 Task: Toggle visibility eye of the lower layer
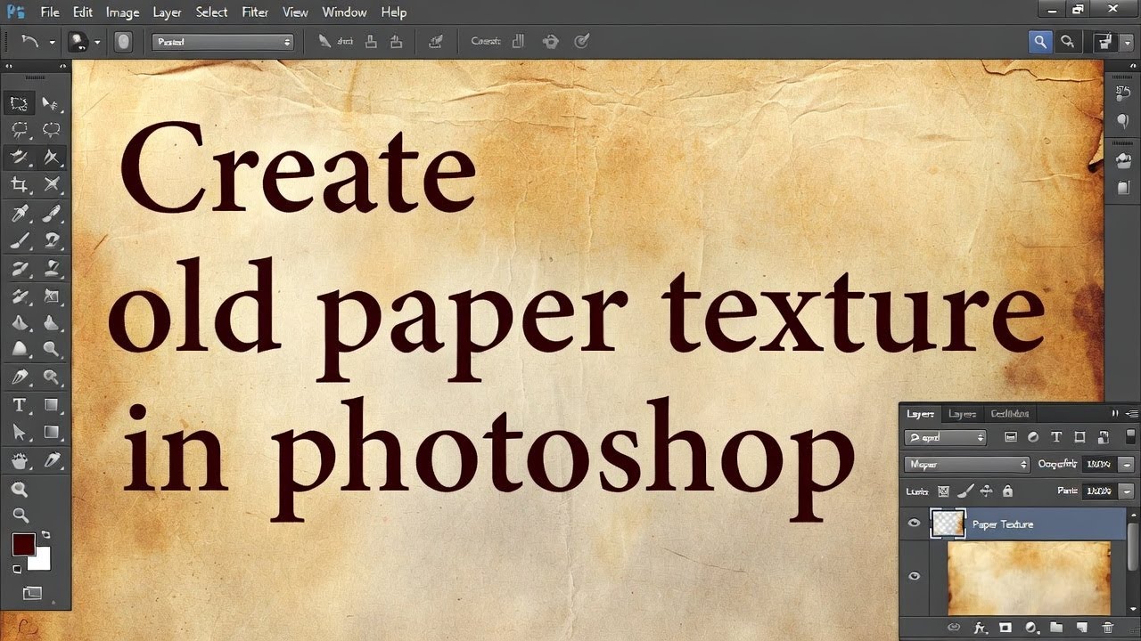[x=914, y=577]
